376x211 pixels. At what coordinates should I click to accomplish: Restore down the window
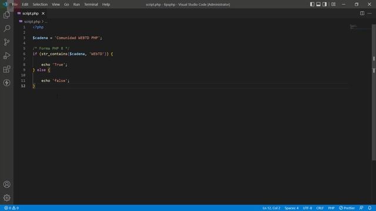(x=357, y=4)
